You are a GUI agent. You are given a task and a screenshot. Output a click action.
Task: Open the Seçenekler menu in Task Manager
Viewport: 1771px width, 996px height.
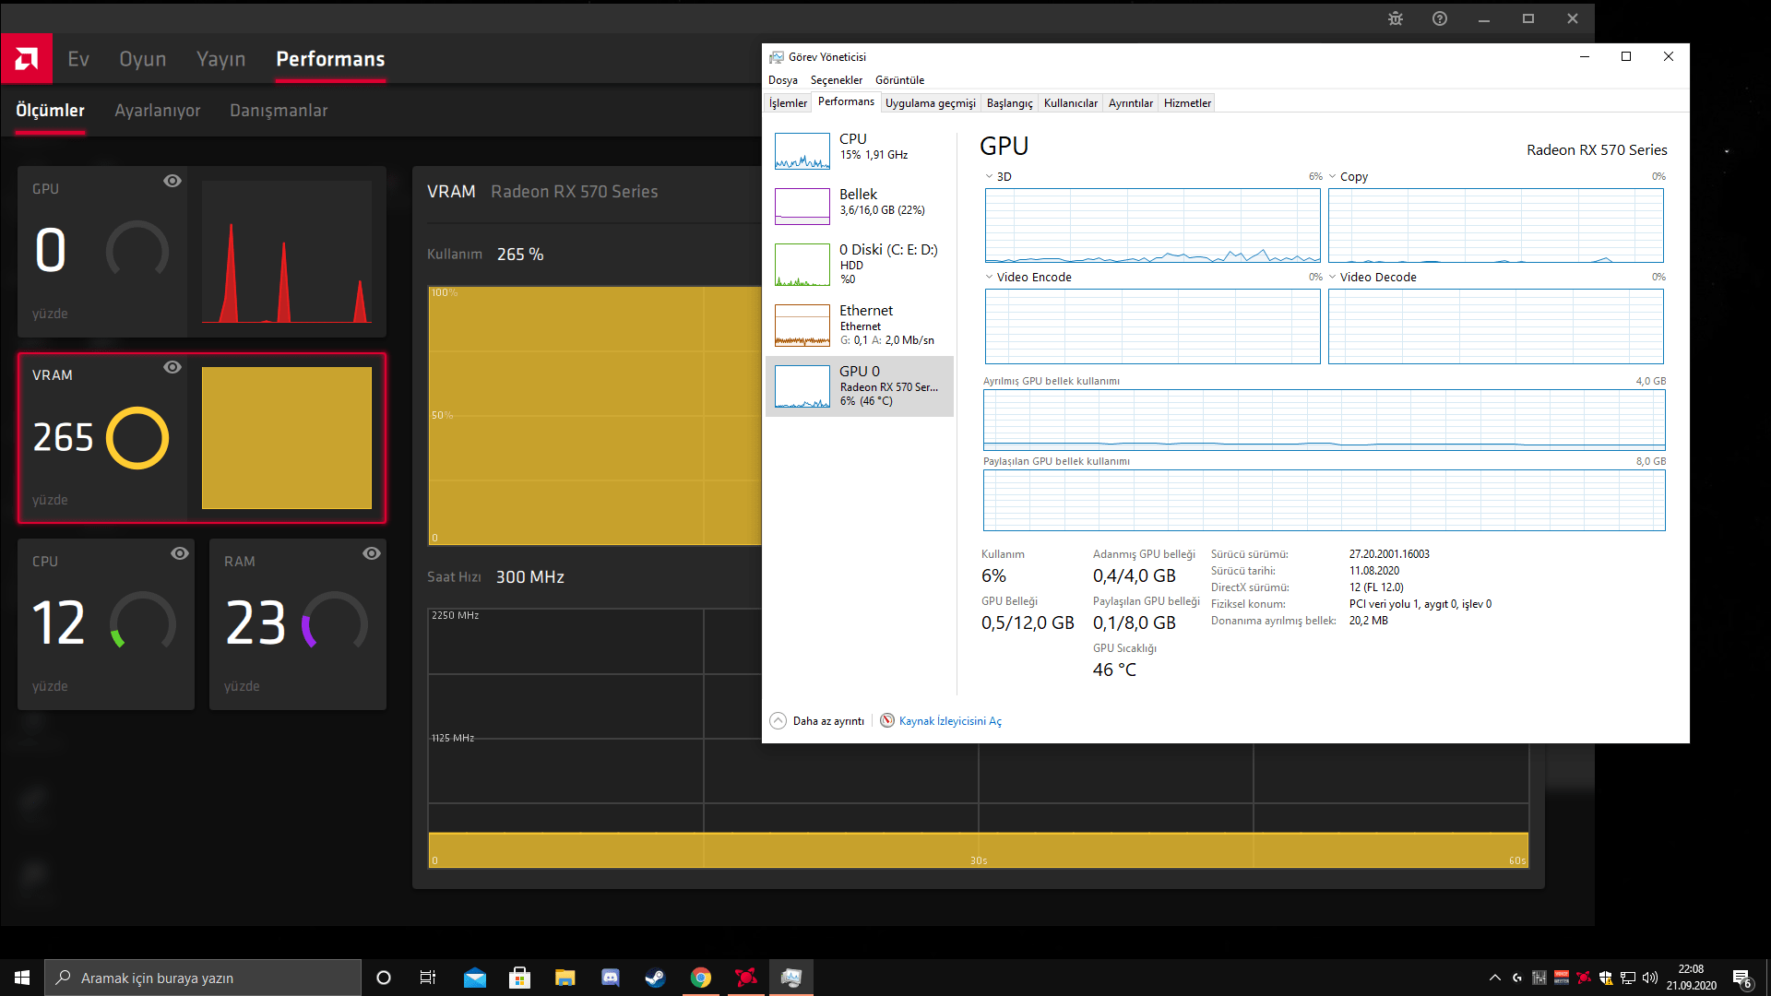click(836, 80)
